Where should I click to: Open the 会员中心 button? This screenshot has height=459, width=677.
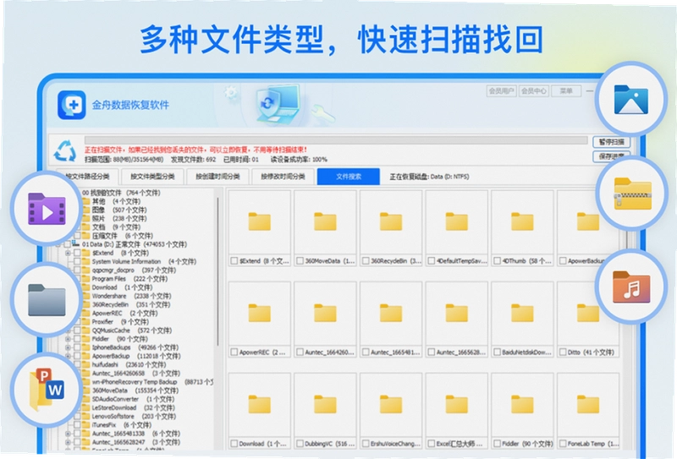click(x=534, y=91)
